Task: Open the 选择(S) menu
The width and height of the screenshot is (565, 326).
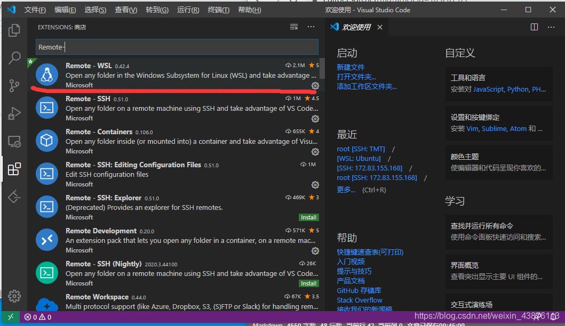Action: (x=96, y=10)
